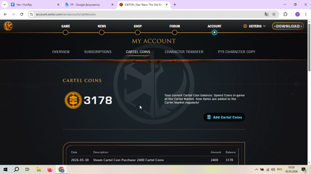Screen dimensions: 311x174
Task: Close the FP Google Docs tab
Action: [x=113, y=4]
